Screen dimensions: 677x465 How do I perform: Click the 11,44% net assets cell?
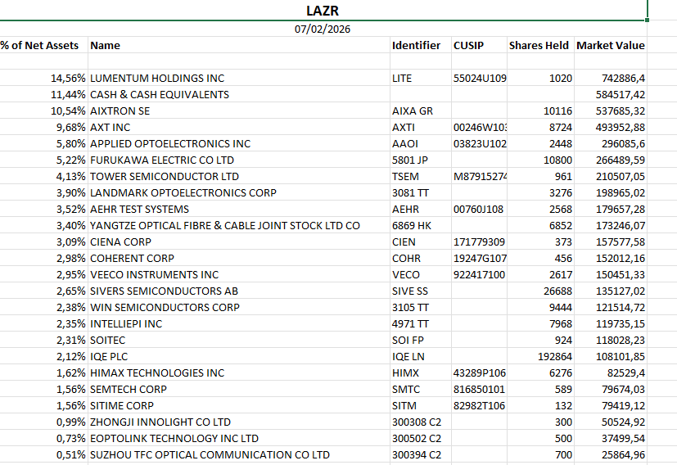(x=43, y=94)
